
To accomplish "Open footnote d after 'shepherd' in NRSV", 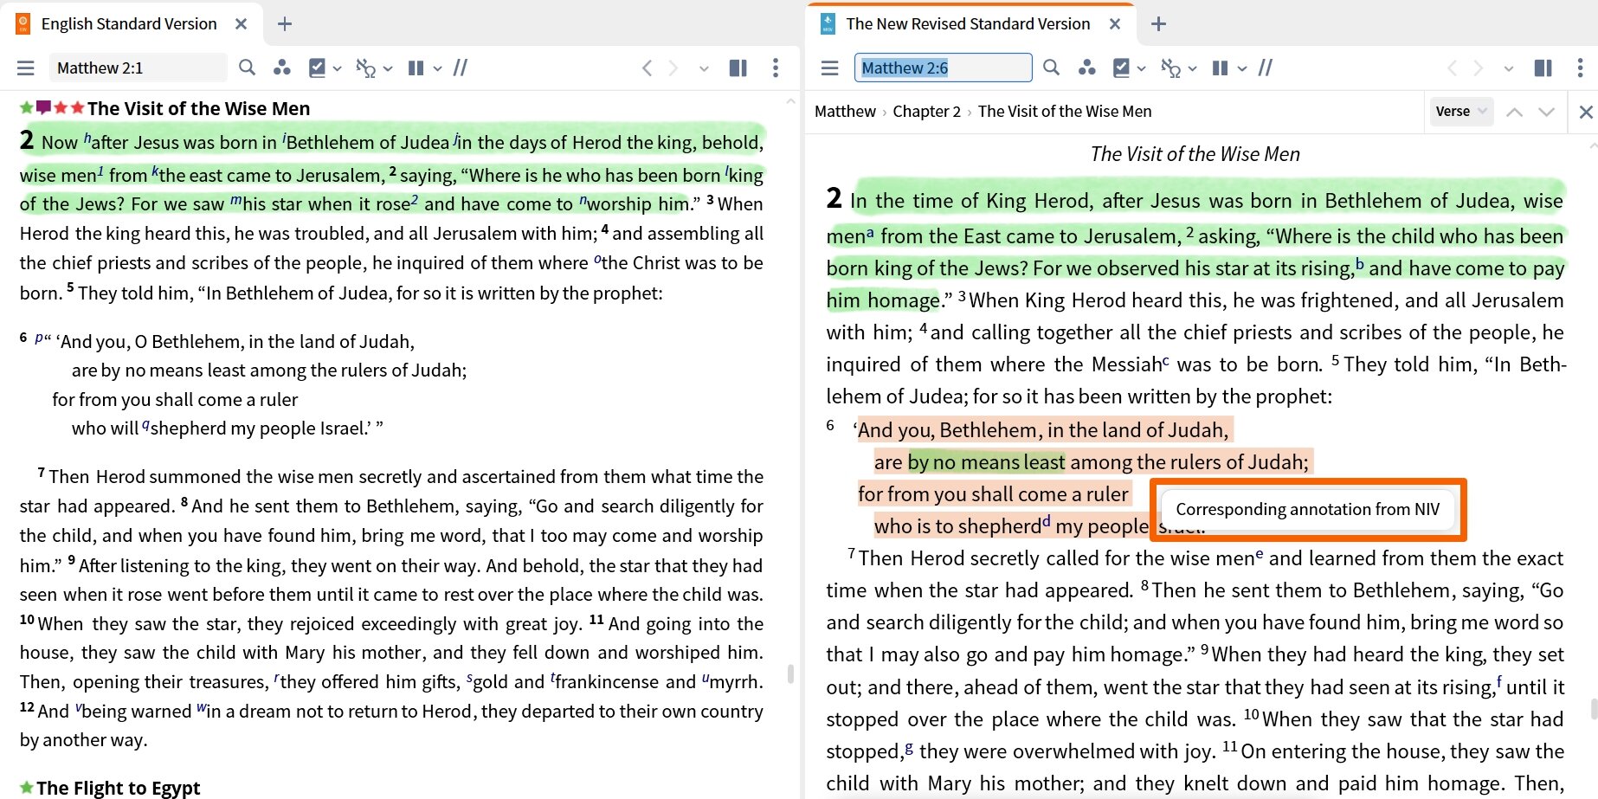I will [1046, 522].
